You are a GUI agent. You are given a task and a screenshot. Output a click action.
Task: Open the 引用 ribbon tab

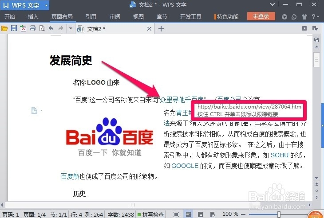[91, 16]
